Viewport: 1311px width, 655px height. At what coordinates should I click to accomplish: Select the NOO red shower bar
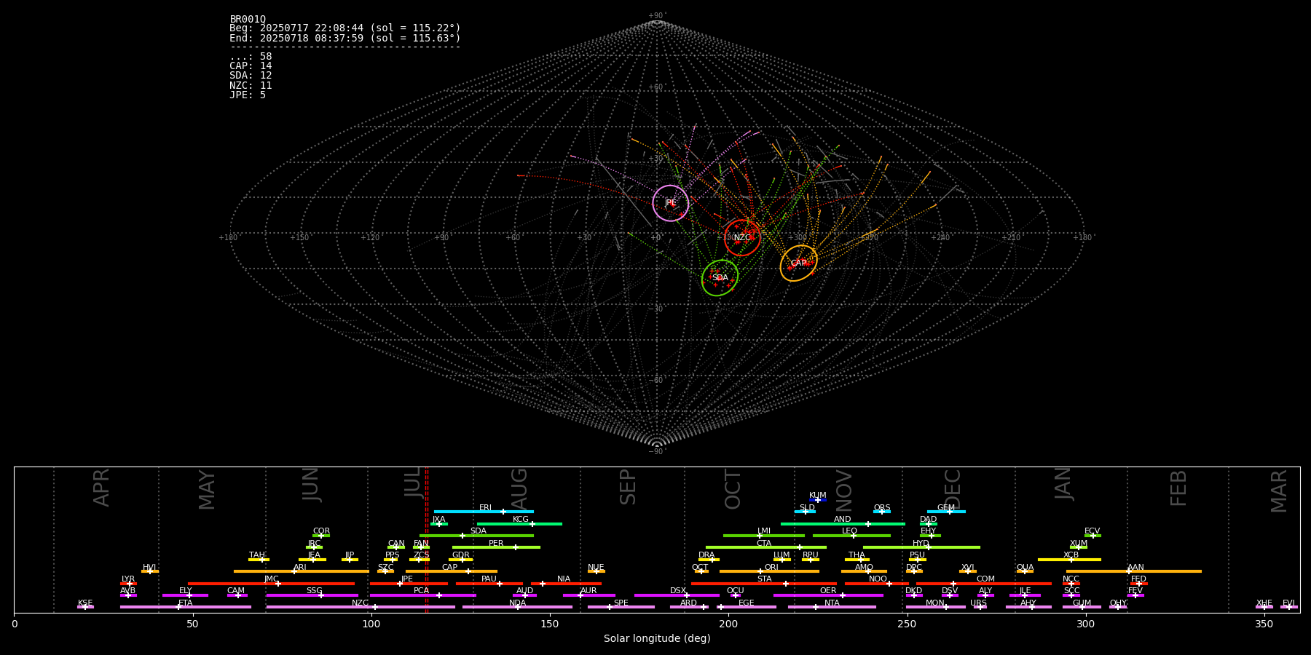877,583
